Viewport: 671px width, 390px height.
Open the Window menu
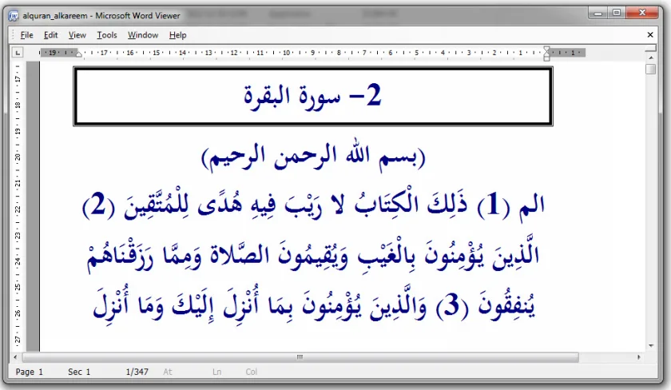143,35
